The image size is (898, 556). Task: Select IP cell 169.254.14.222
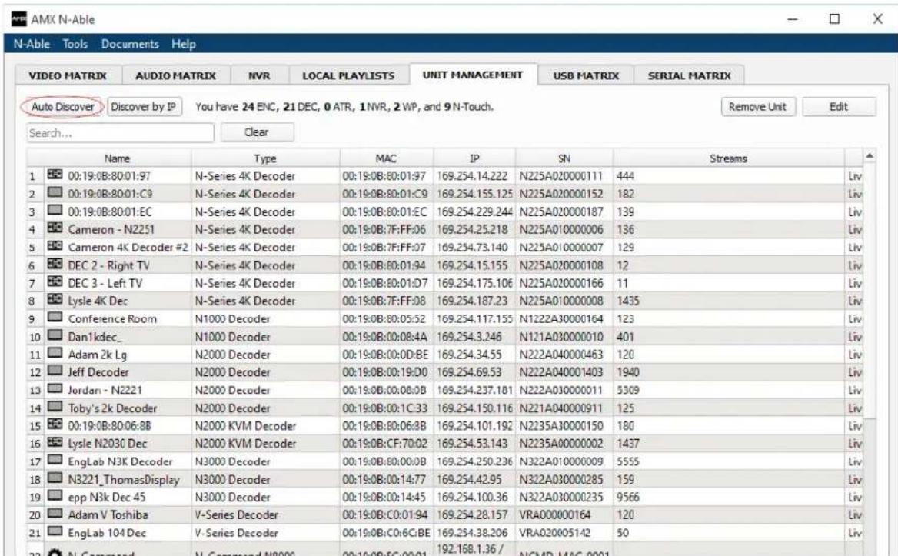(x=473, y=176)
